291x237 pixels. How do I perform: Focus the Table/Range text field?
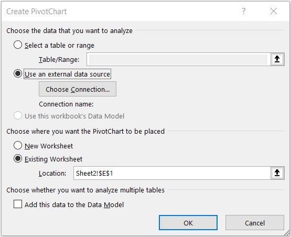pos(179,59)
